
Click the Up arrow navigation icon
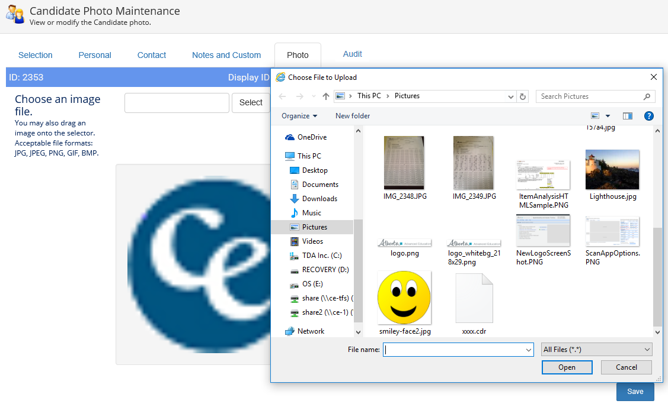[325, 96]
